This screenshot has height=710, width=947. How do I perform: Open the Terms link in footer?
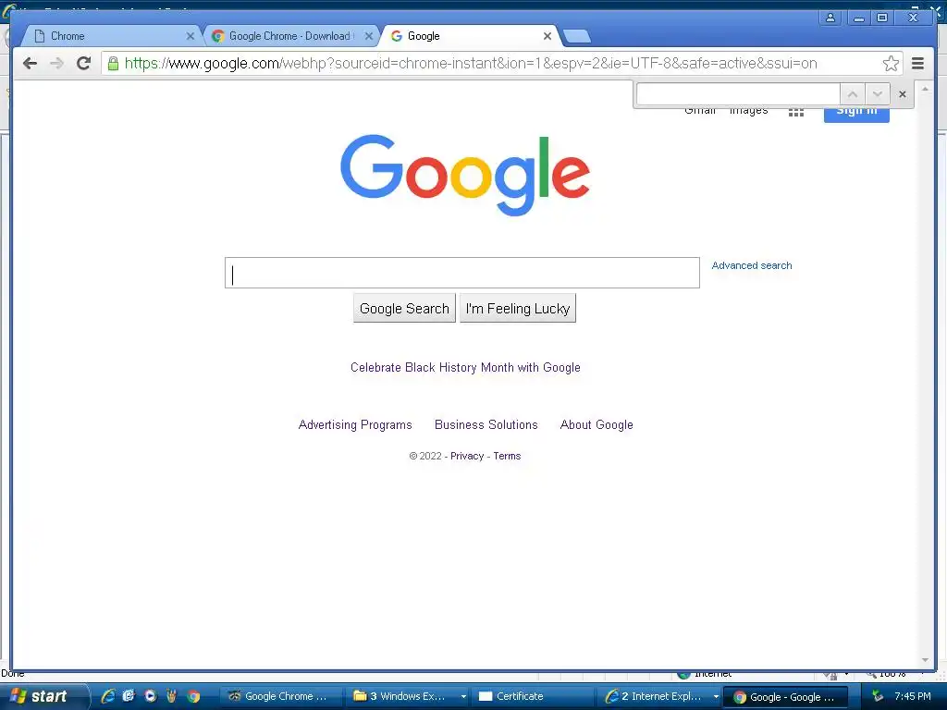(507, 457)
